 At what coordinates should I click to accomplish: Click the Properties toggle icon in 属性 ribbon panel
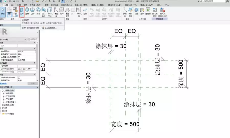pyautogui.click(x=9, y=15)
